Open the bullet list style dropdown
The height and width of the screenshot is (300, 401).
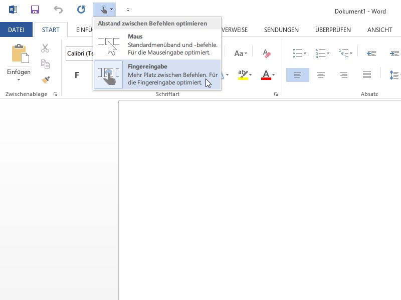[305, 53]
